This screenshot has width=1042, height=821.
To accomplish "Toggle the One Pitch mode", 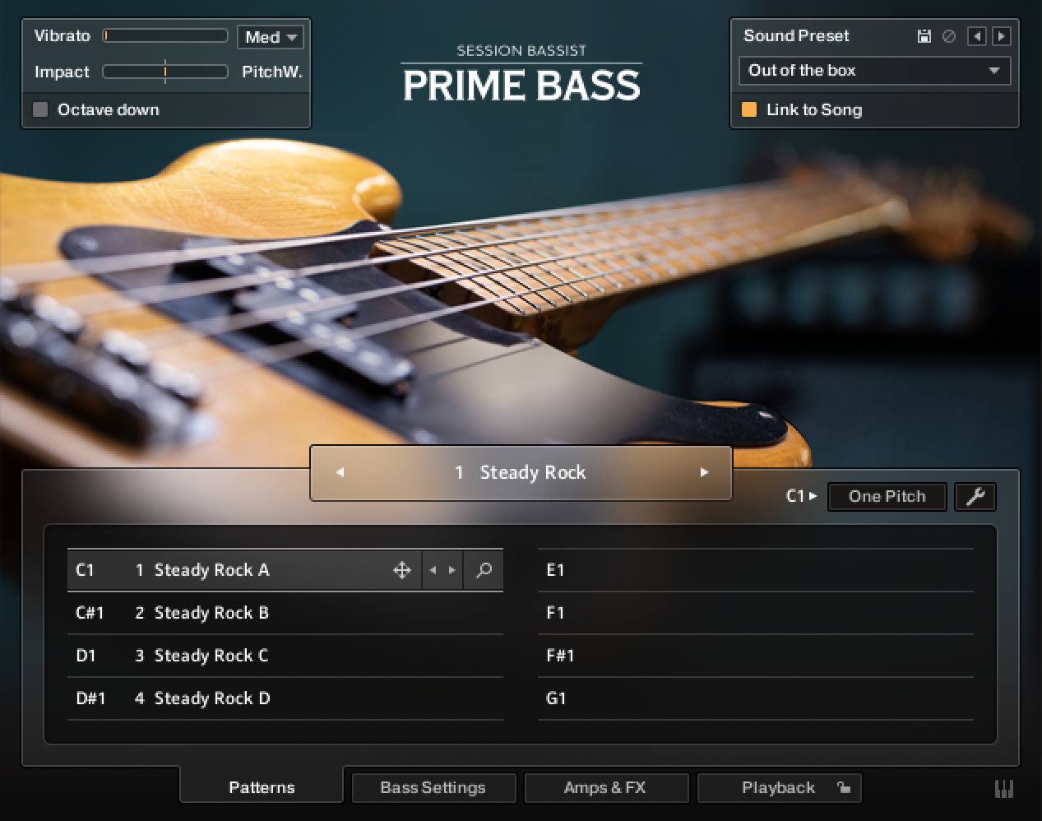I will coord(887,497).
